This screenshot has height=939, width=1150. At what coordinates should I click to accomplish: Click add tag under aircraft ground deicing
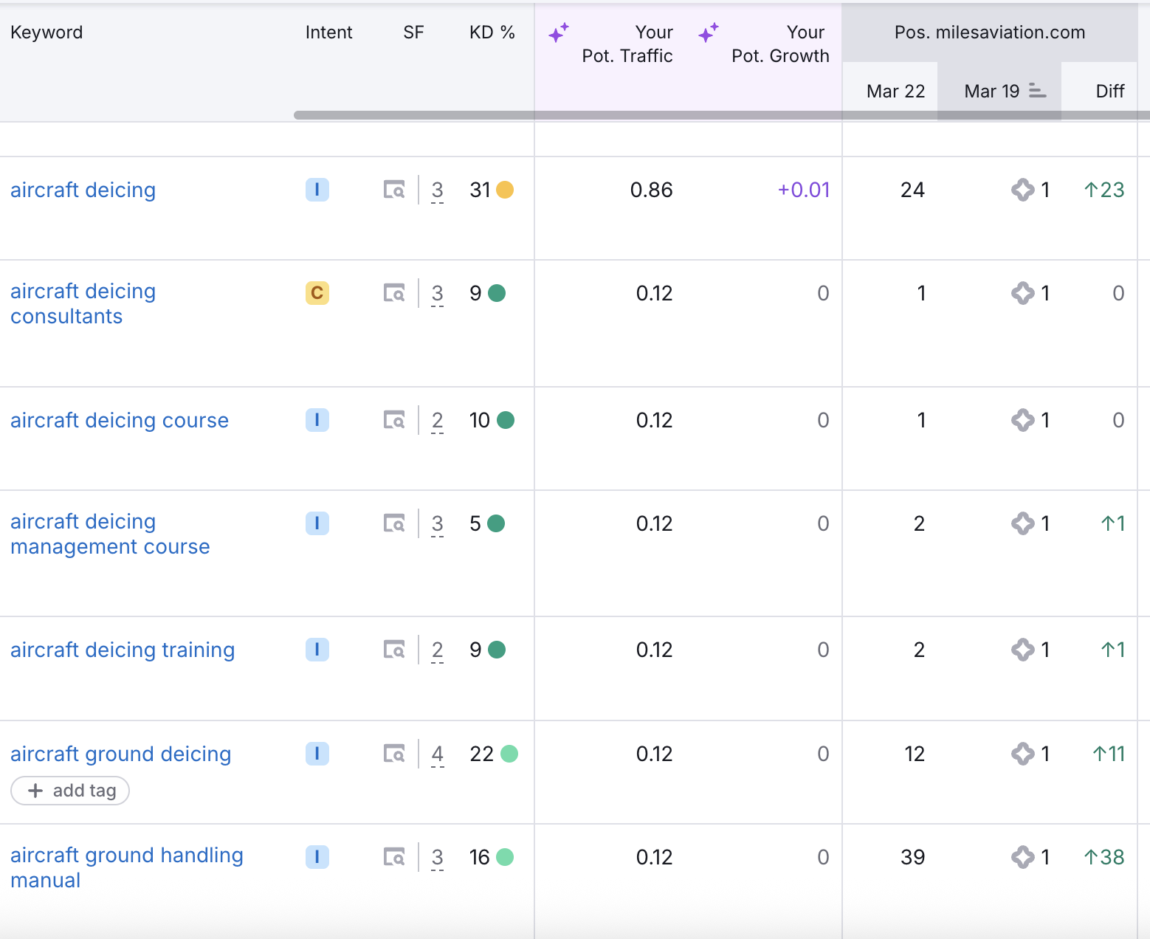pyautogui.click(x=70, y=791)
